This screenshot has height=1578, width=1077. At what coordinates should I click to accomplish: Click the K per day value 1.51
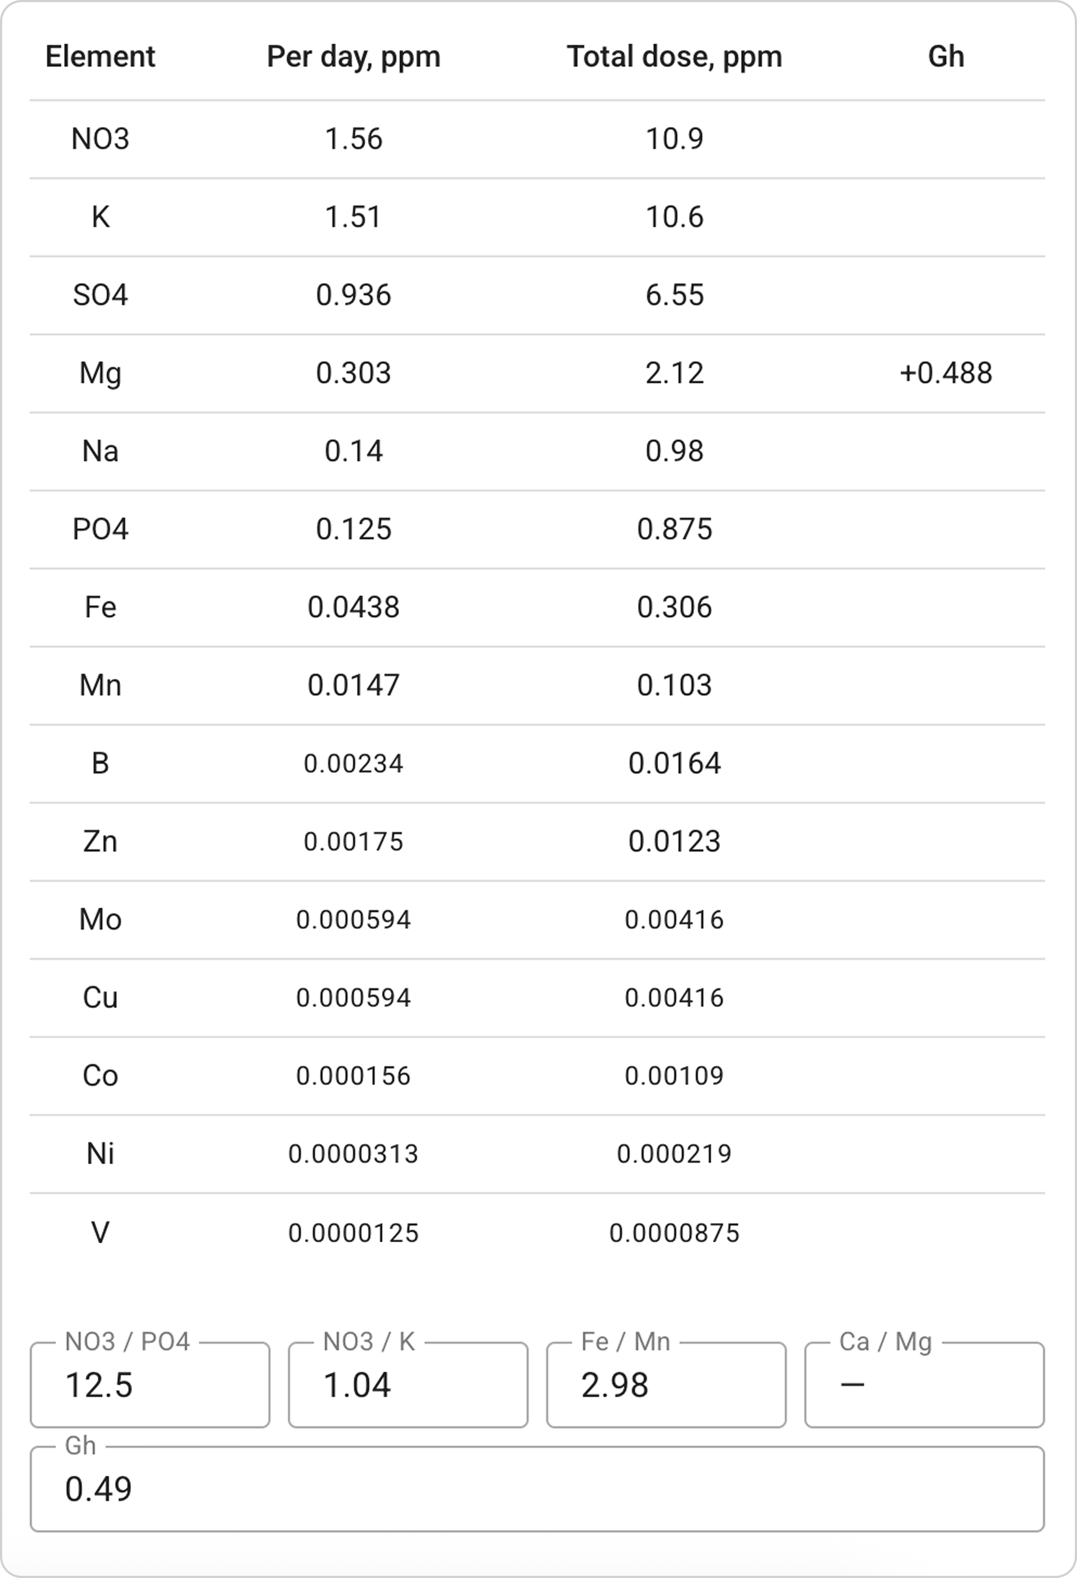(x=353, y=217)
